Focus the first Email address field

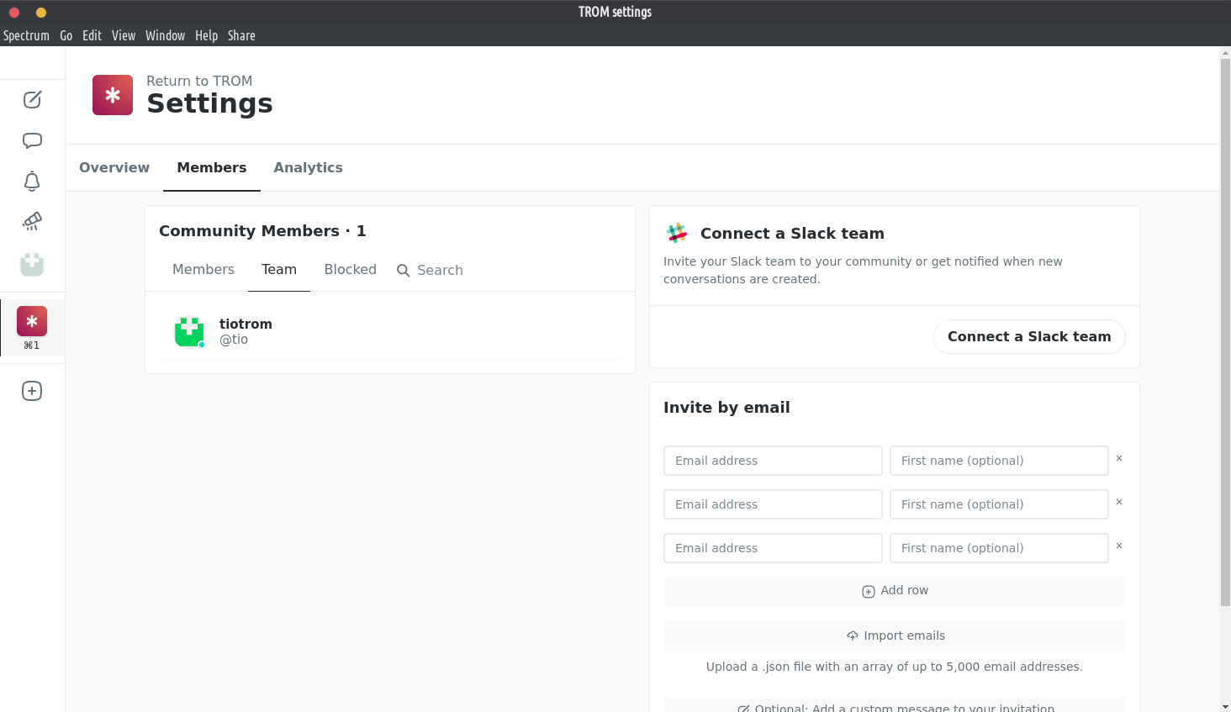(773, 461)
